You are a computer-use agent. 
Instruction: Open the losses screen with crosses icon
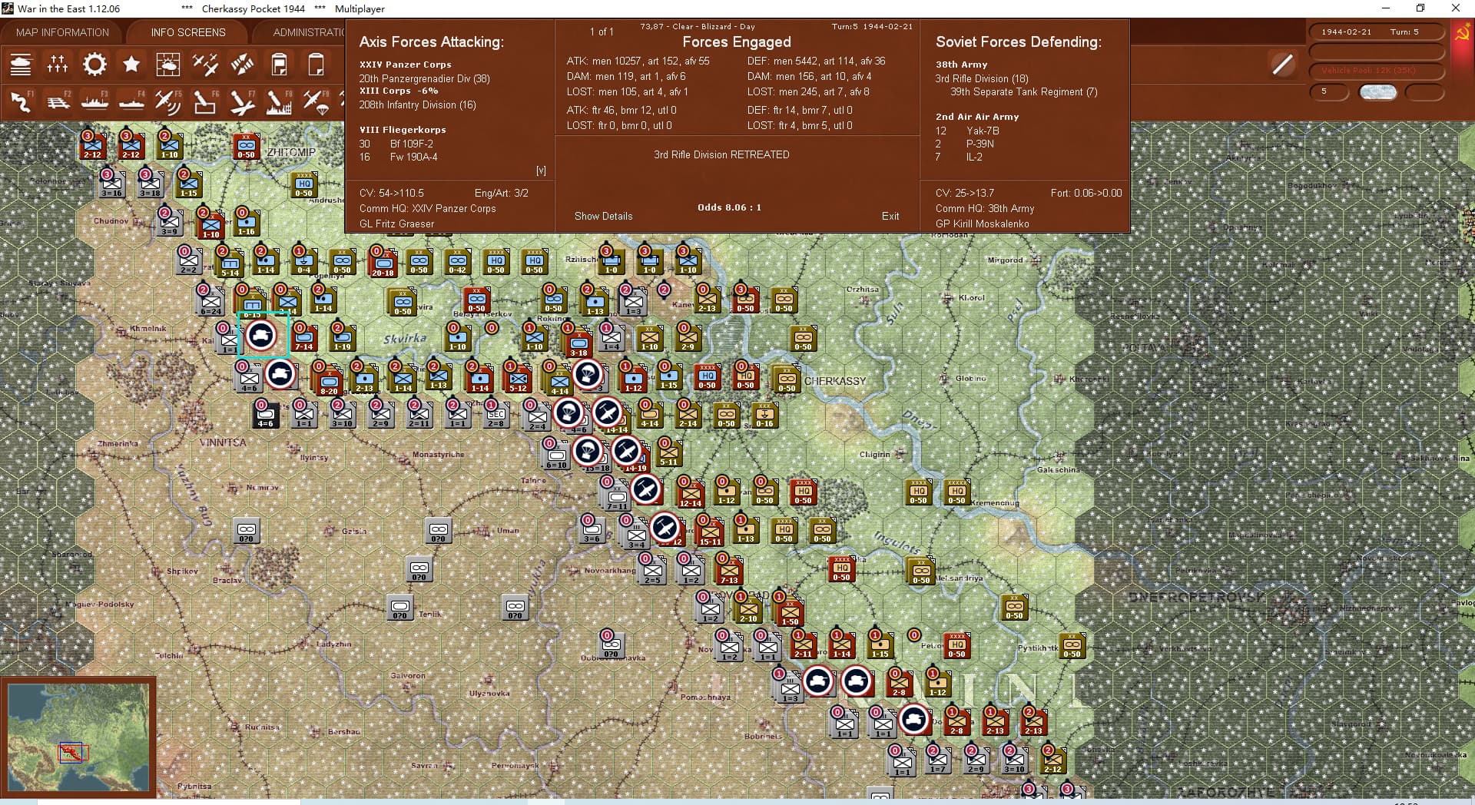click(x=58, y=65)
